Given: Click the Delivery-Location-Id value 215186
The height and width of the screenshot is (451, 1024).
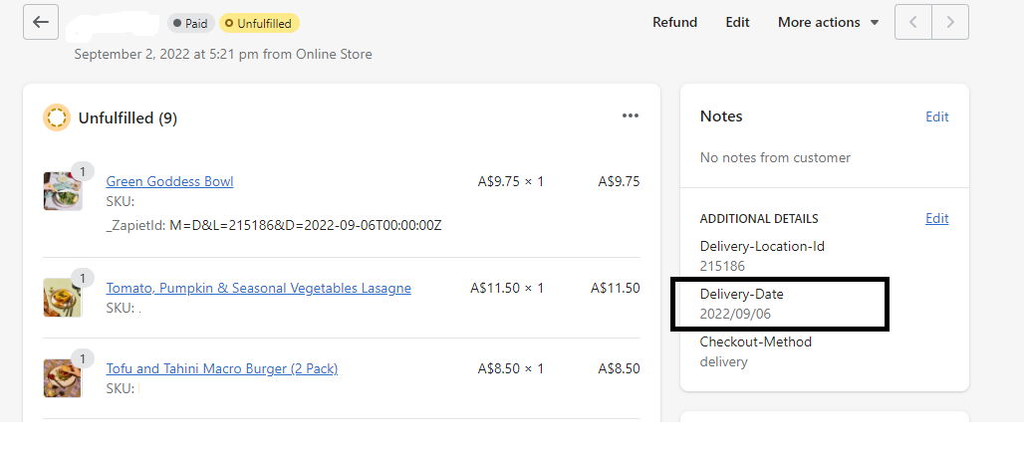Looking at the screenshot, I should 722,266.
